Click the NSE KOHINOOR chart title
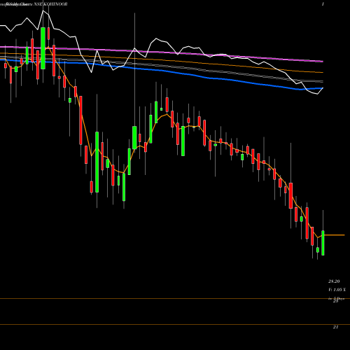 coord(50,4)
